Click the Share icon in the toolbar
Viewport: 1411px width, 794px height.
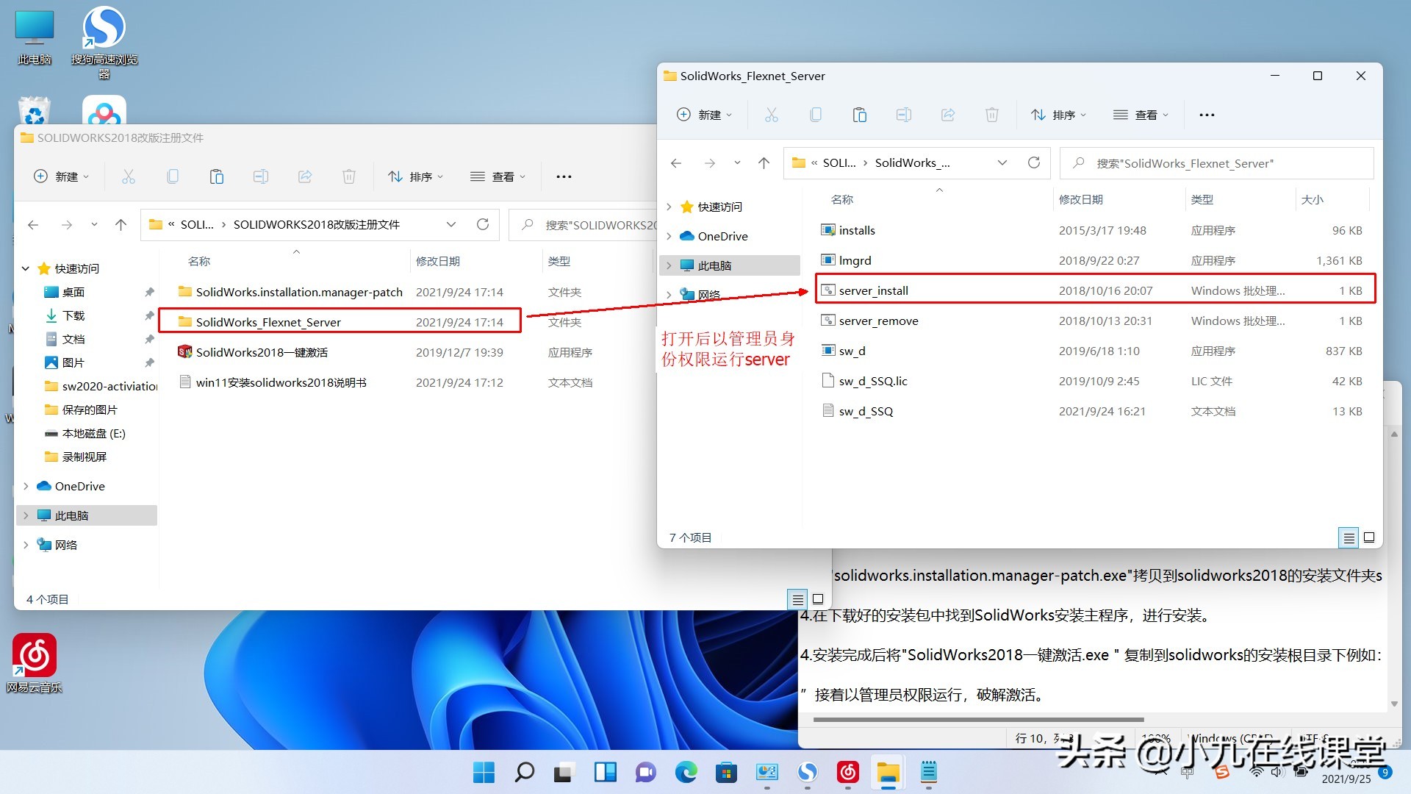coord(948,115)
